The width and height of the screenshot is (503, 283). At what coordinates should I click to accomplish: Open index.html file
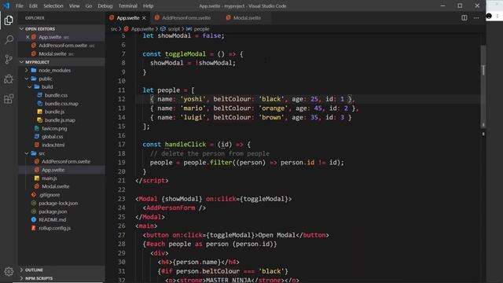pyautogui.click(x=53, y=145)
